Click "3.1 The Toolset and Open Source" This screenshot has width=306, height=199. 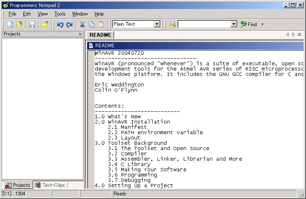coord(159,148)
